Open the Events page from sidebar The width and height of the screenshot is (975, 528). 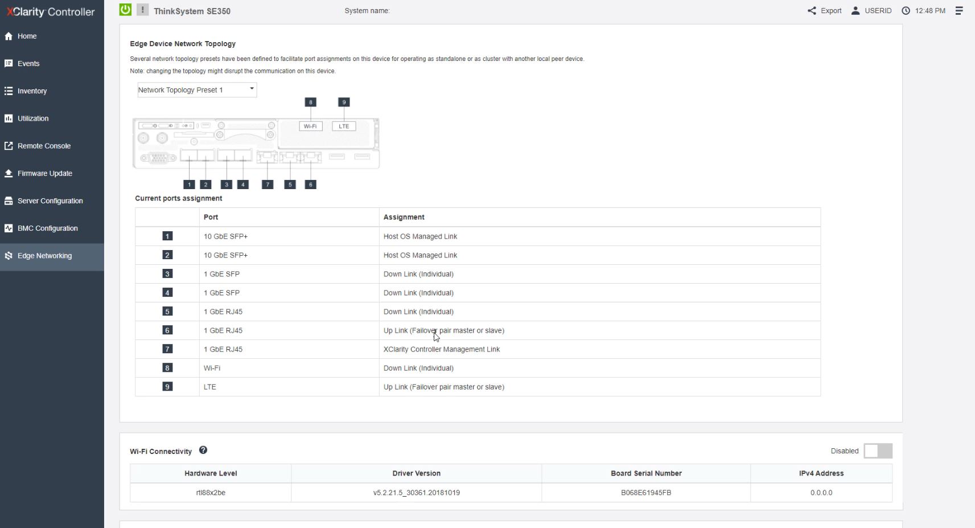pos(28,64)
